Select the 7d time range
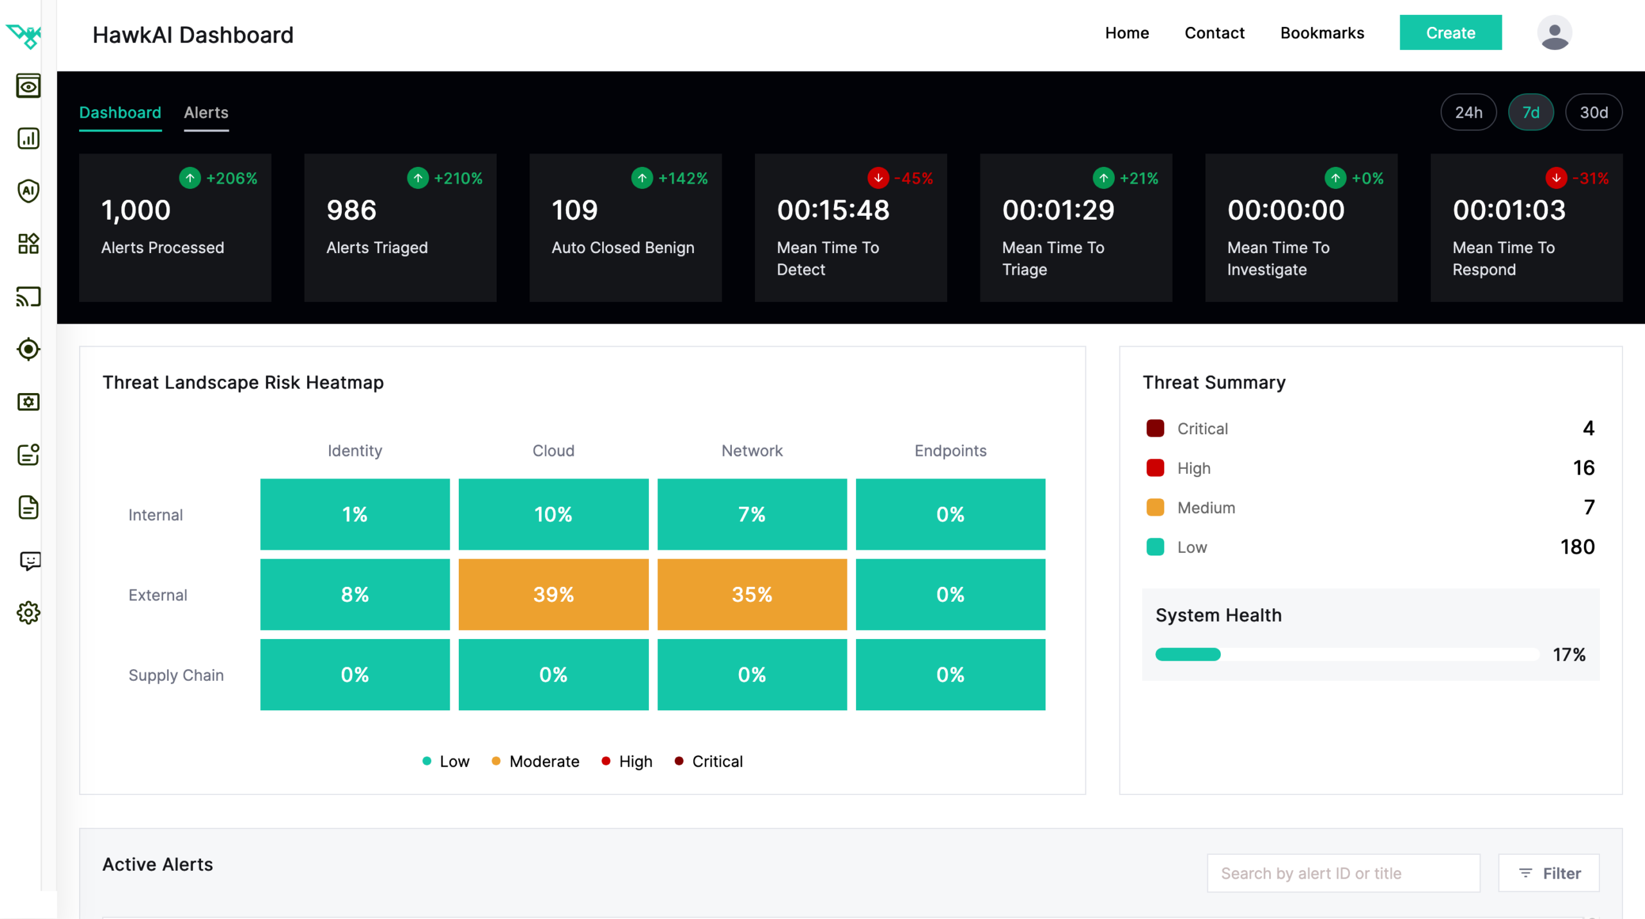The width and height of the screenshot is (1645, 919). pyautogui.click(x=1531, y=112)
